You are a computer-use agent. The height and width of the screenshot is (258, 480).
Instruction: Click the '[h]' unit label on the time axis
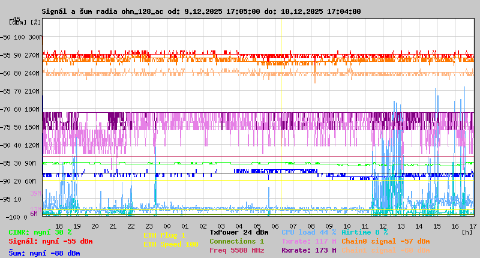(x=467, y=232)
